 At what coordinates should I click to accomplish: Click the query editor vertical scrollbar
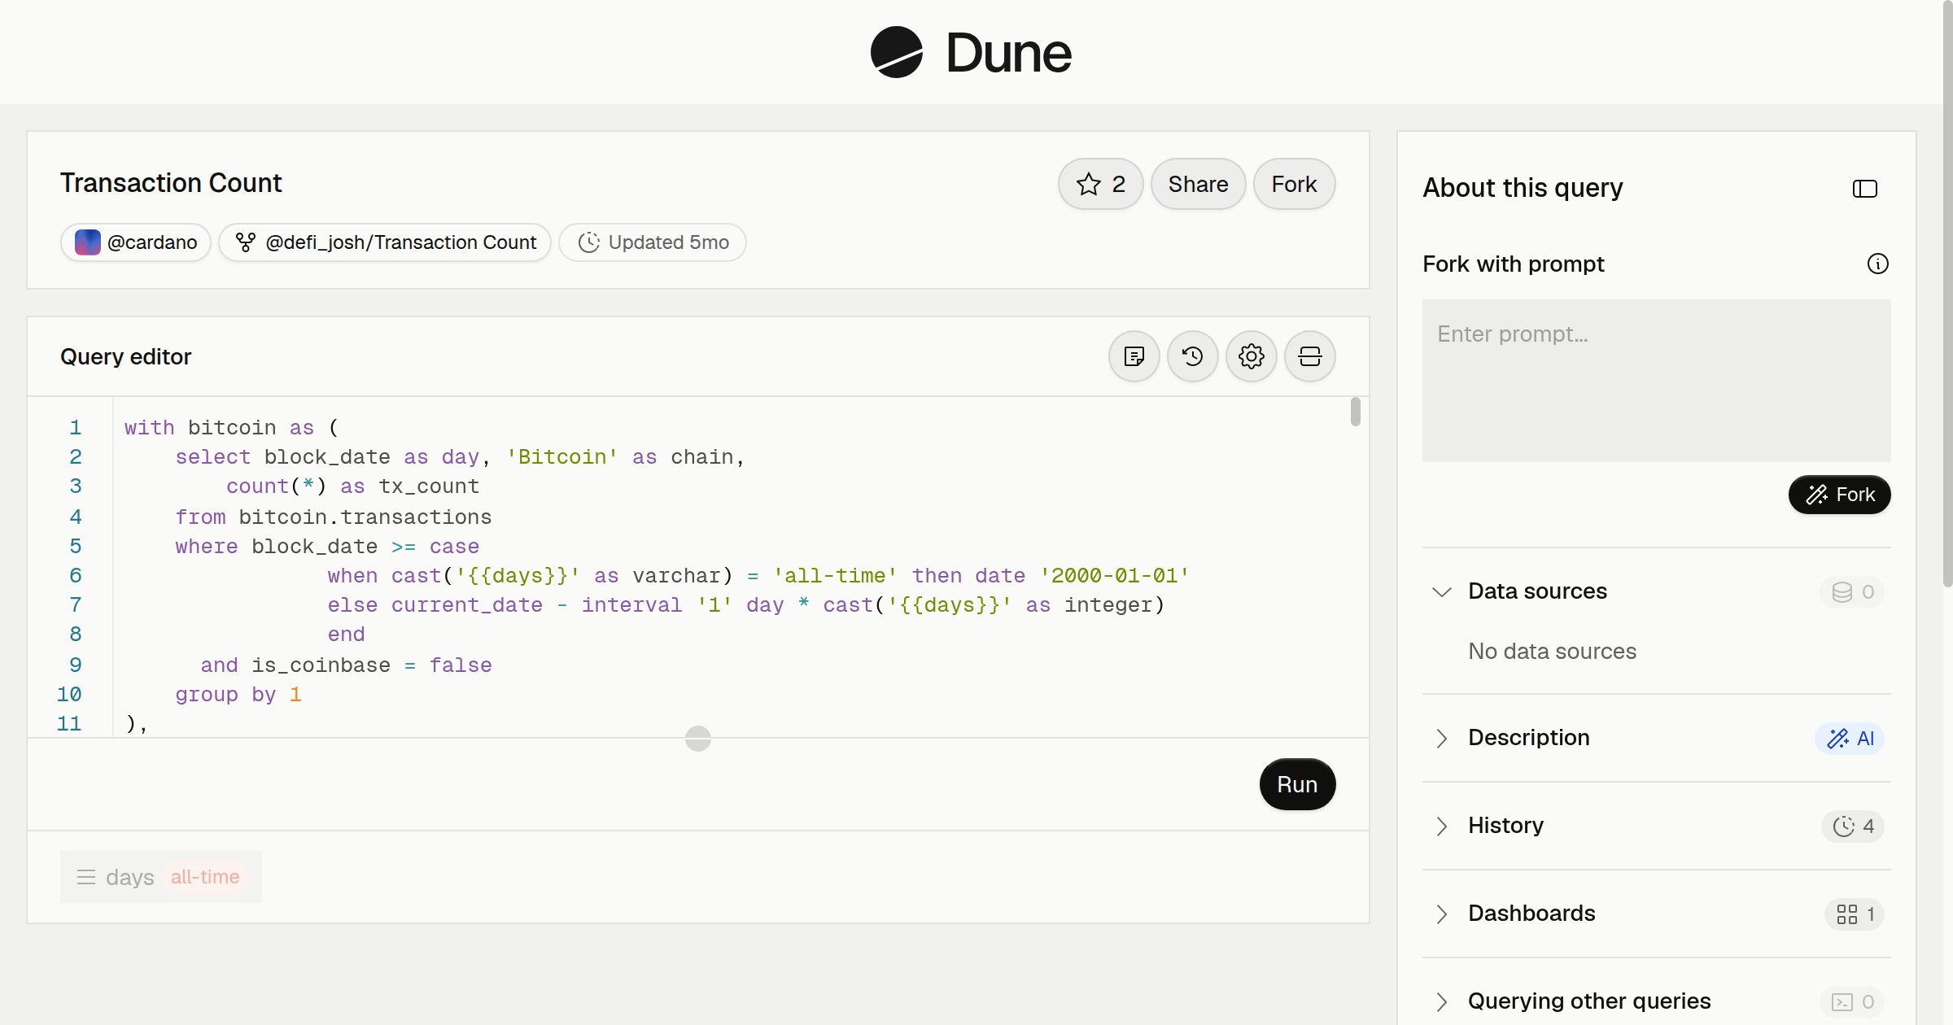pyautogui.click(x=1355, y=412)
